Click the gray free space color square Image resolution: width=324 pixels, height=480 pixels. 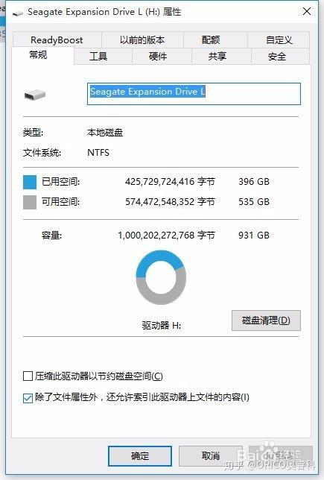click(x=30, y=202)
